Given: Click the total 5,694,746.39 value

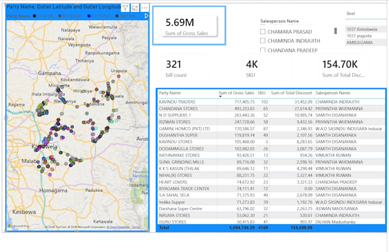Looking at the screenshot, I should coord(242,227).
